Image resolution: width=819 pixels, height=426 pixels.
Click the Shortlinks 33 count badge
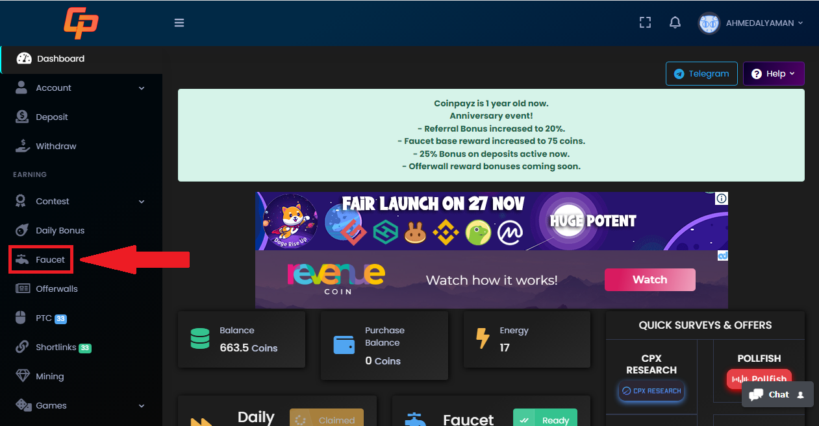[85, 348]
